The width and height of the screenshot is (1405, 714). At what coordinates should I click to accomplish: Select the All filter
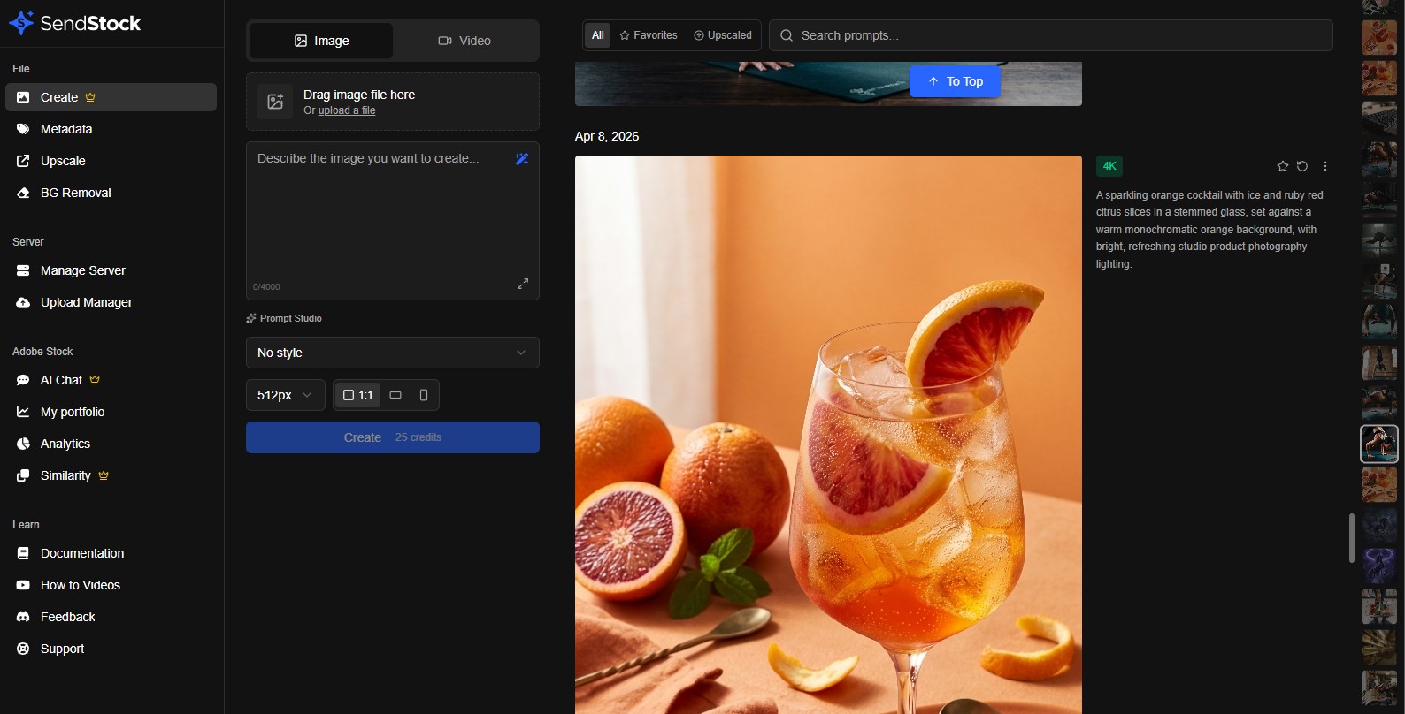pos(598,35)
